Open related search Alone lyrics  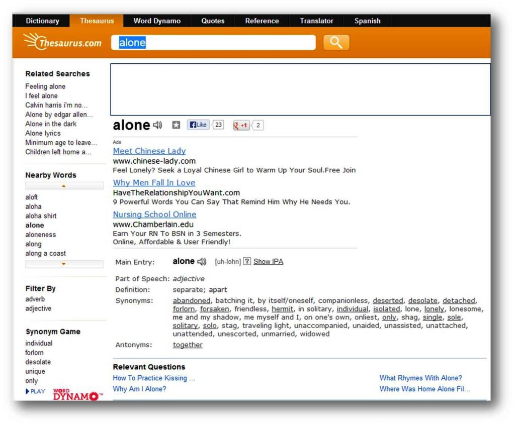43,133
